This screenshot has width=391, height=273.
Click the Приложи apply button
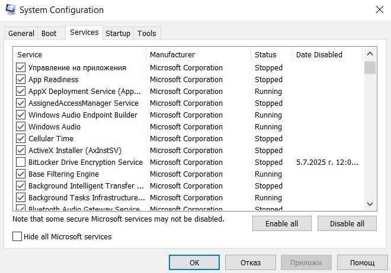tap(306, 262)
